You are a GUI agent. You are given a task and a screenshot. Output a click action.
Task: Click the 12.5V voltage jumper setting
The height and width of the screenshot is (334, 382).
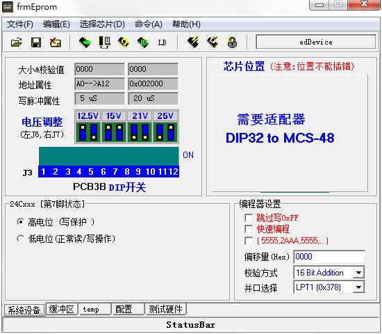(x=88, y=127)
